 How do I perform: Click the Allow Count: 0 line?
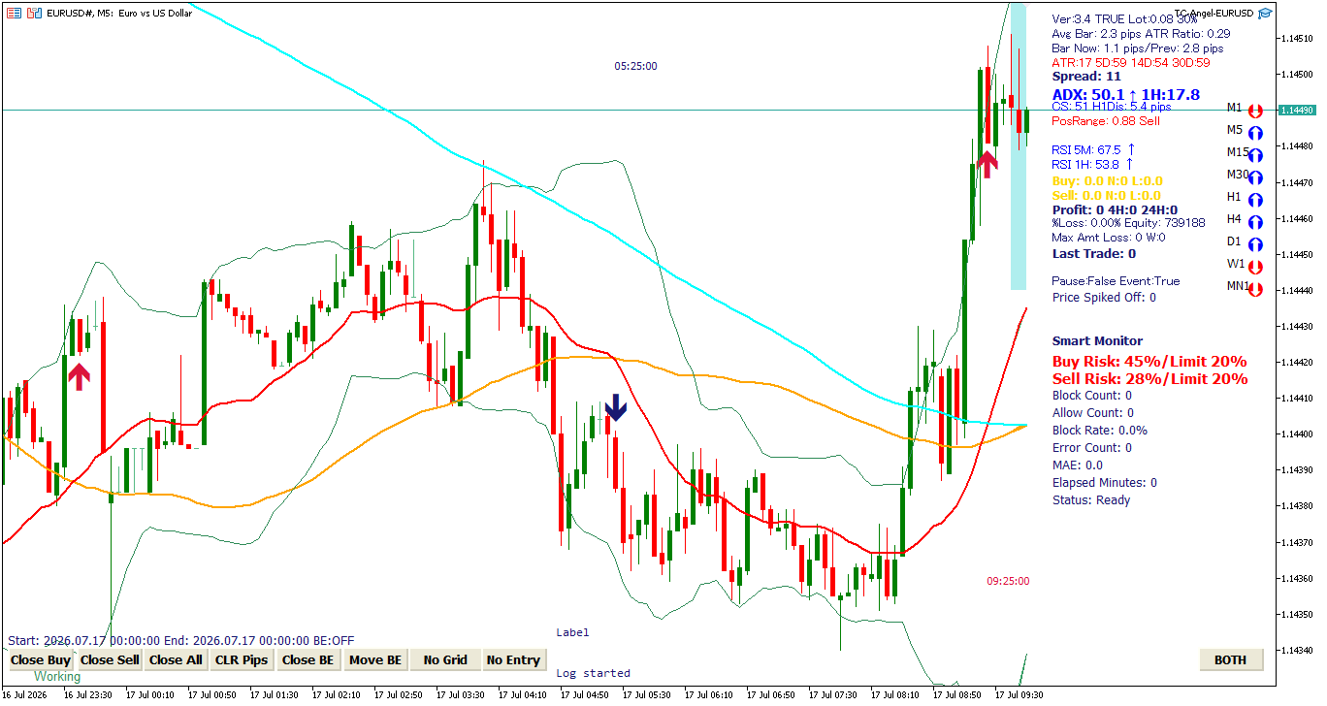[1092, 413]
